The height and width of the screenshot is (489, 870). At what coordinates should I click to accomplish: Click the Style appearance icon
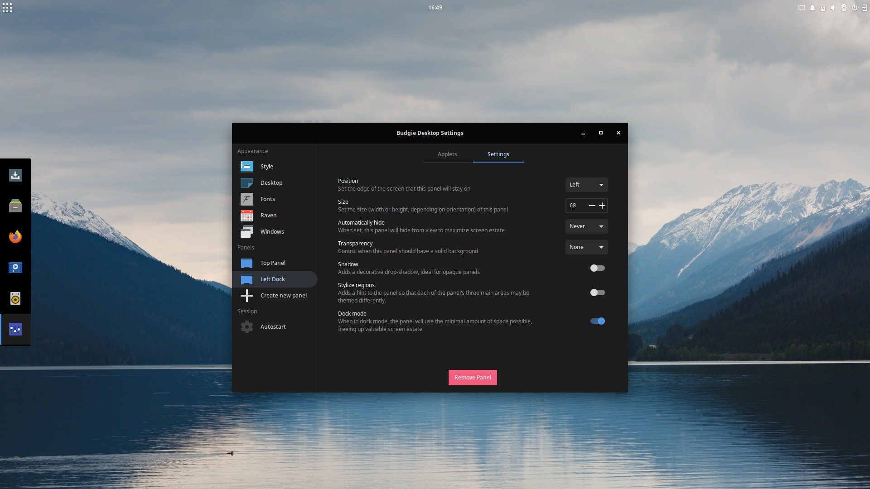(x=247, y=167)
